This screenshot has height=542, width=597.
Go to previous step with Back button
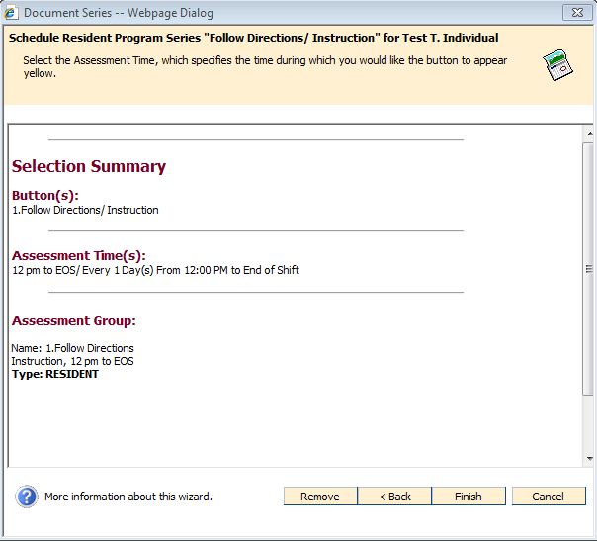(x=394, y=497)
